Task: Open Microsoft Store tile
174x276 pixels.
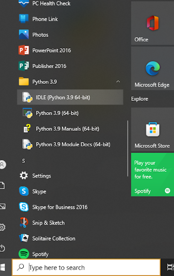Action: pos(152,130)
